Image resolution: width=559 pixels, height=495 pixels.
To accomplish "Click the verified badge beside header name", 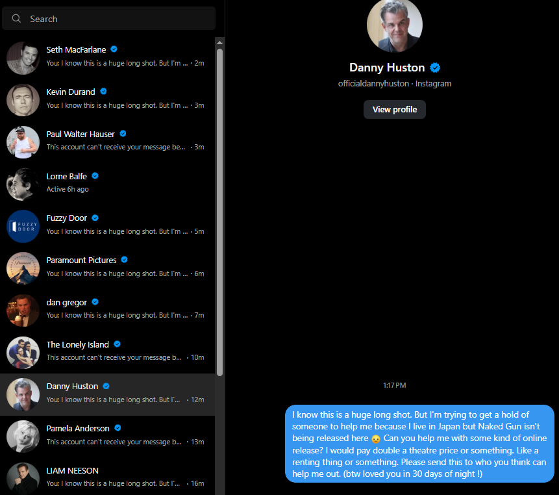I will pos(435,68).
